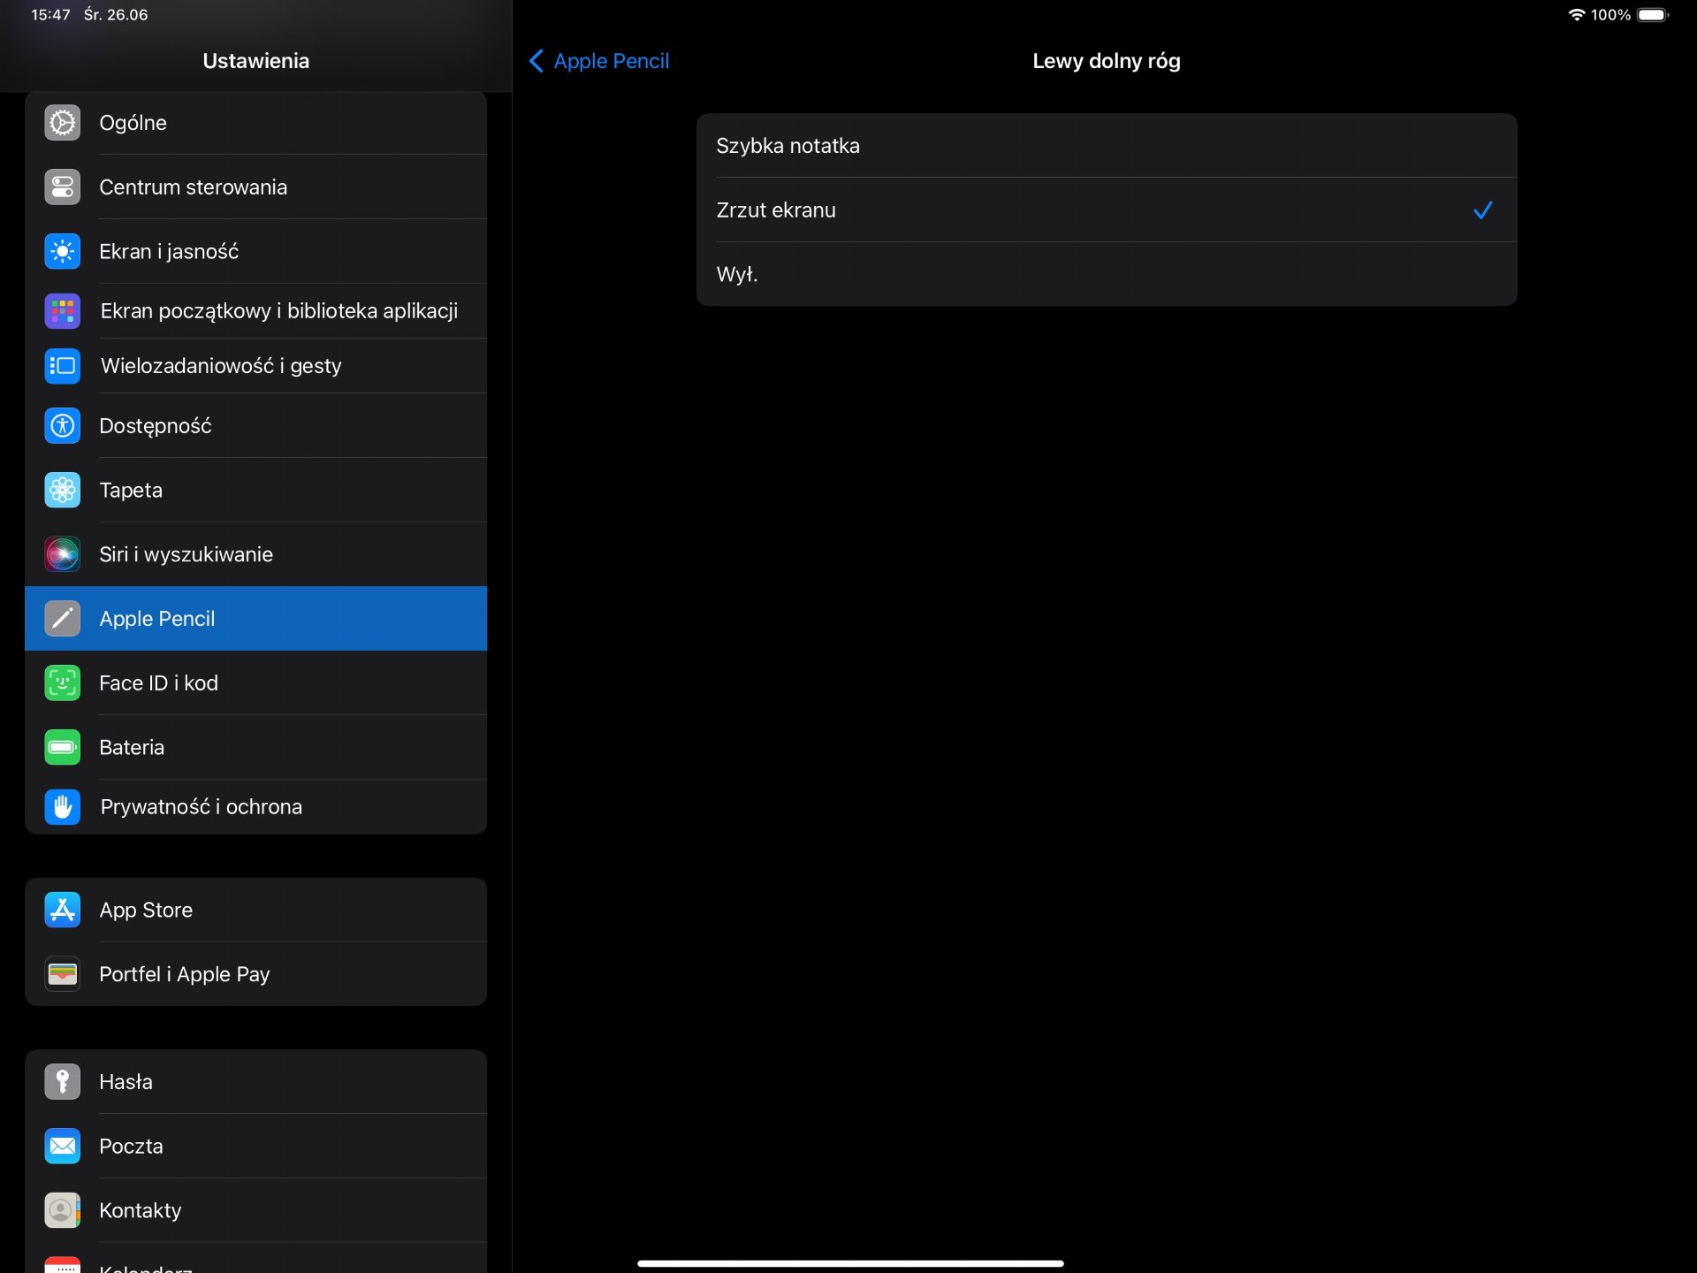1697x1273 pixels.
Task: Open Tapeta settings
Action: [256, 491]
